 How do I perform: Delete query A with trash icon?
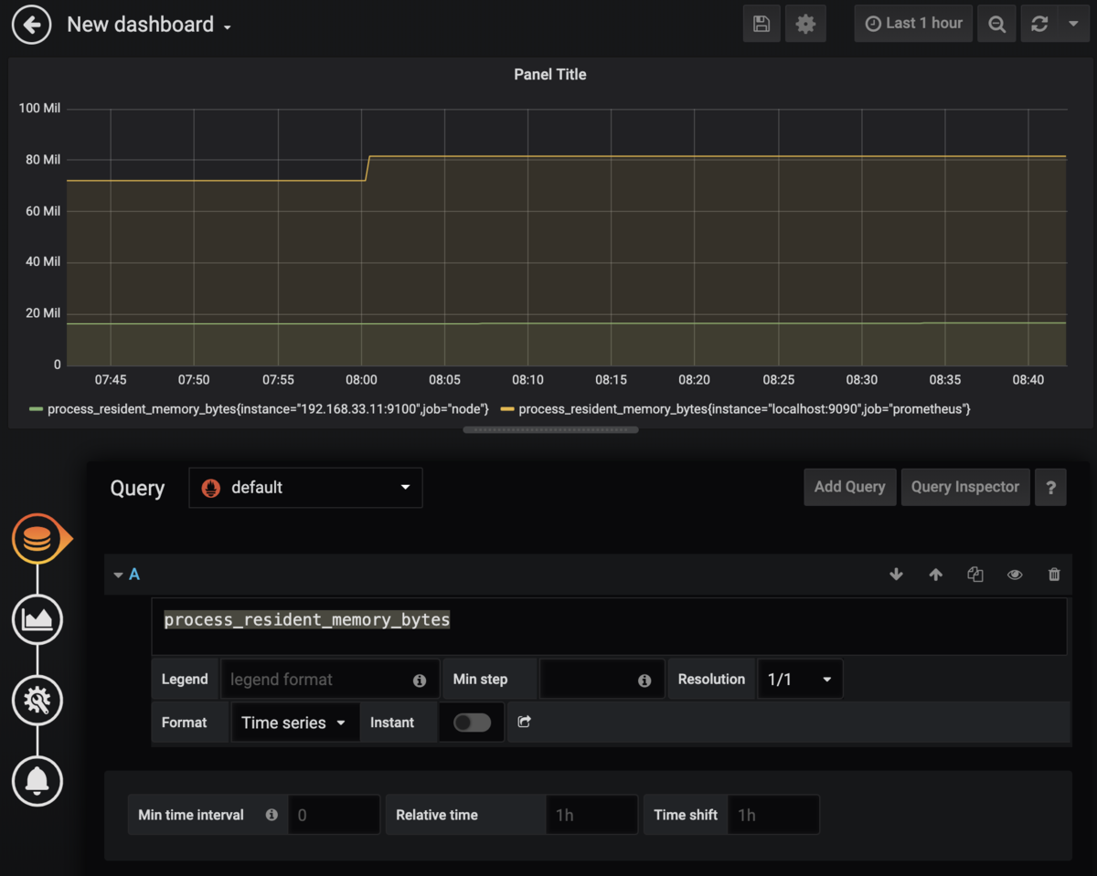pyautogui.click(x=1054, y=575)
